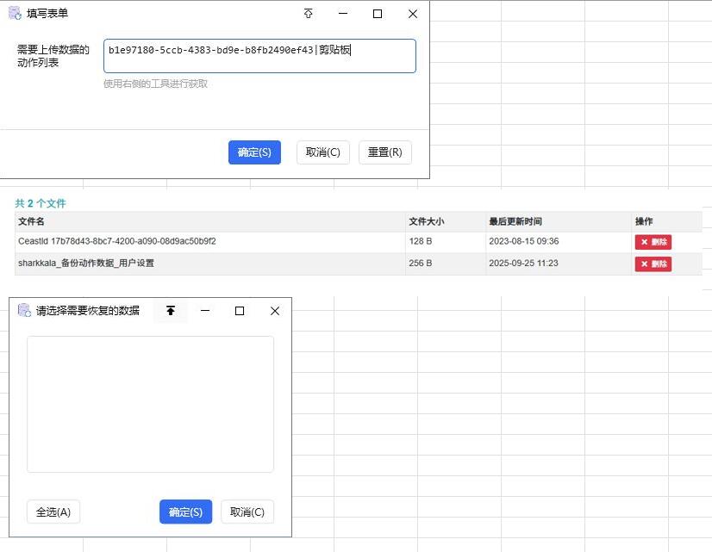The width and height of the screenshot is (712, 552).
Task: Select all items with 全选(A)
Action: tap(53, 512)
